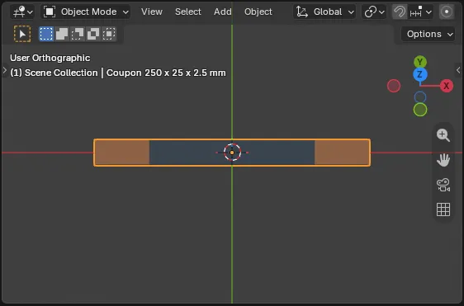
Task: Open the View menu
Action: [x=152, y=12]
